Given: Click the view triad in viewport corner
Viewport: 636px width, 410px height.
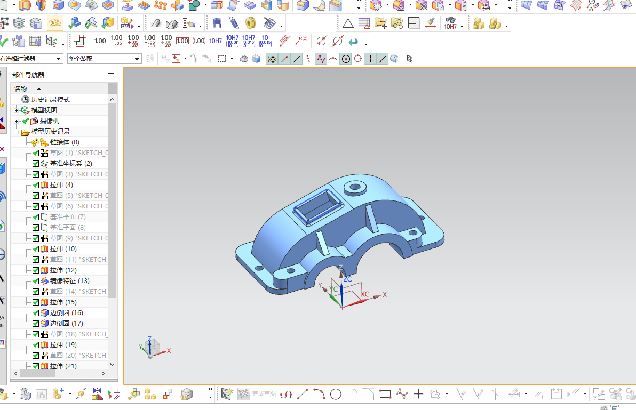Looking at the screenshot, I should (x=153, y=348).
